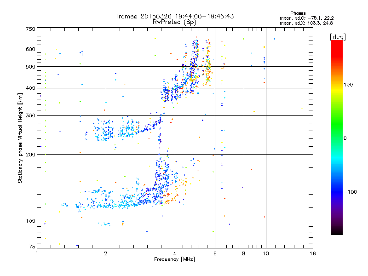
Task: Click the x-axis tick label '16'
Action: pos(313,253)
